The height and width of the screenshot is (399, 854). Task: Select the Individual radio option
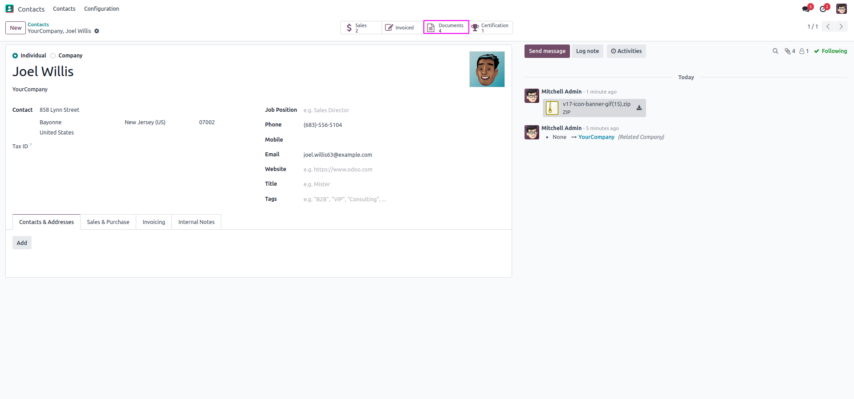tap(15, 56)
